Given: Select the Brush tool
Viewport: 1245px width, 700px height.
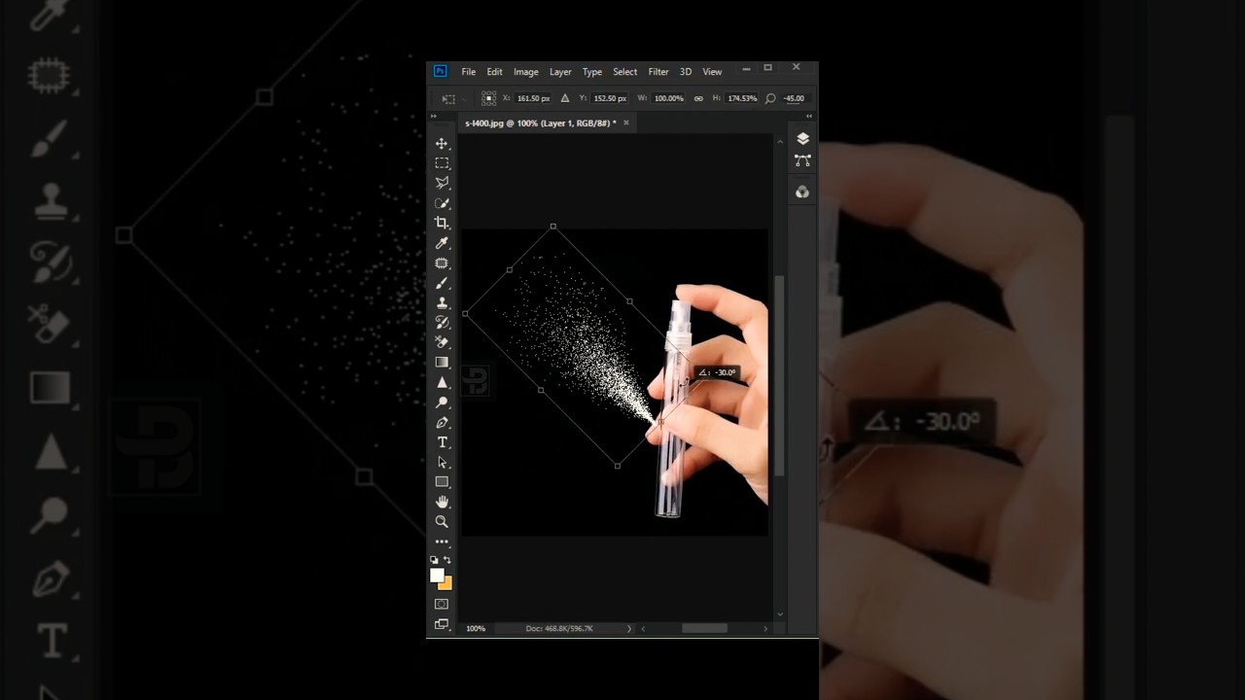Looking at the screenshot, I should click(x=442, y=283).
